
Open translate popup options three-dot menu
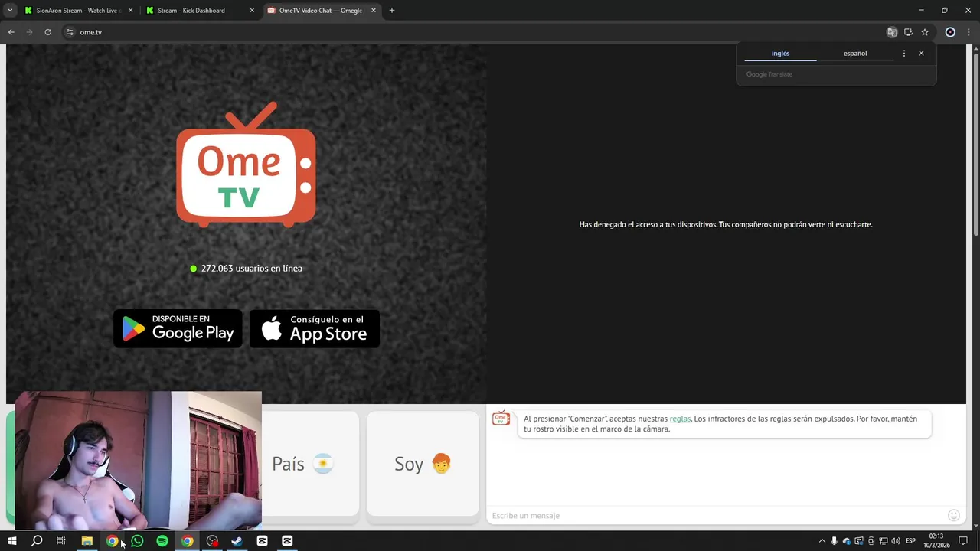pos(904,54)
